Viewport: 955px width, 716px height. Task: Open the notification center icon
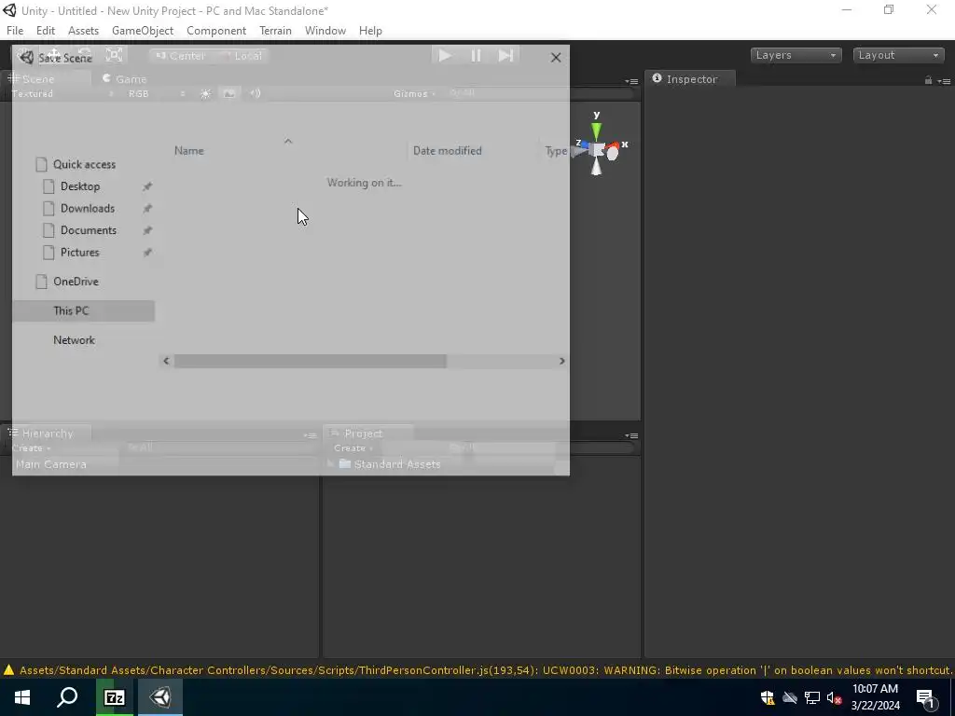click(x=926, y=698)
